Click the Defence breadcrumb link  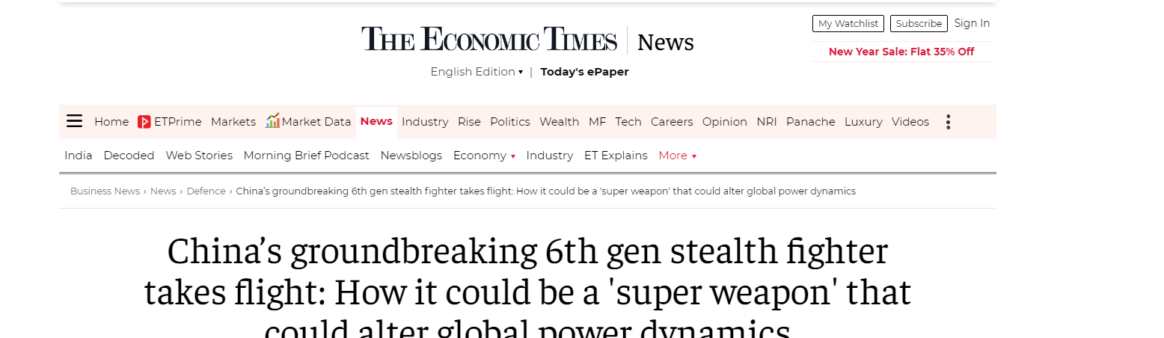[x=206, y=191]
